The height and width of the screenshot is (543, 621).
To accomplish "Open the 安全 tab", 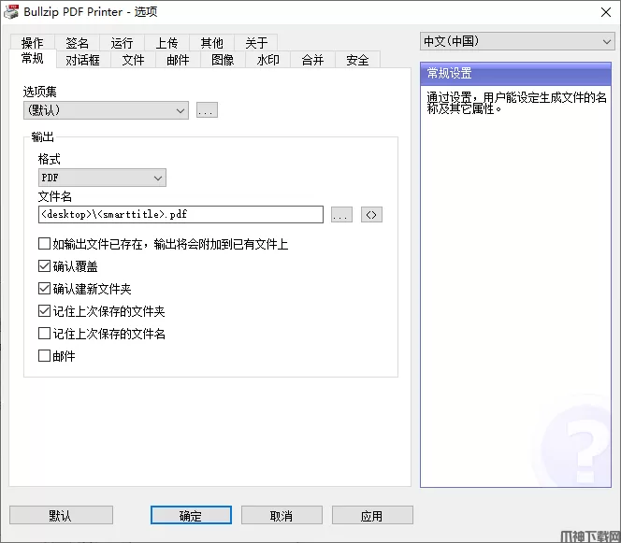I will pos(357,60).
